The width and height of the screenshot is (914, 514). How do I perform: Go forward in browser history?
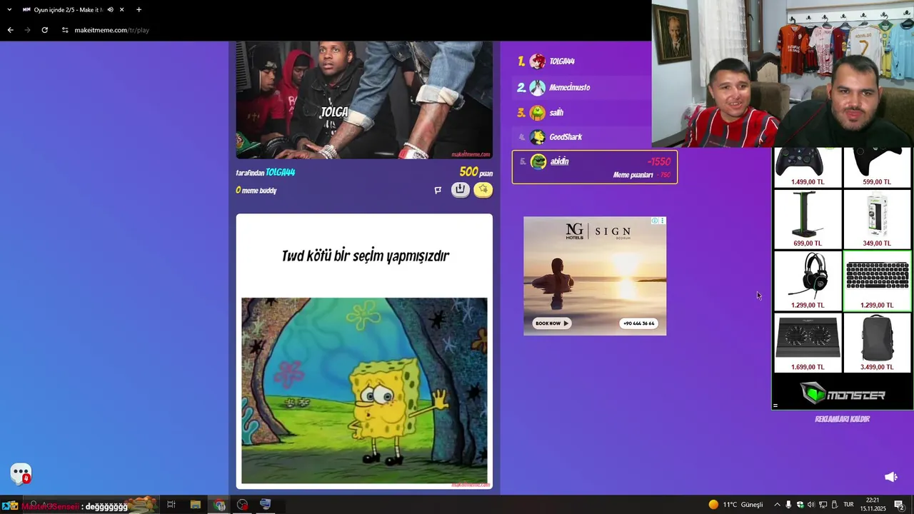point(27,30)
